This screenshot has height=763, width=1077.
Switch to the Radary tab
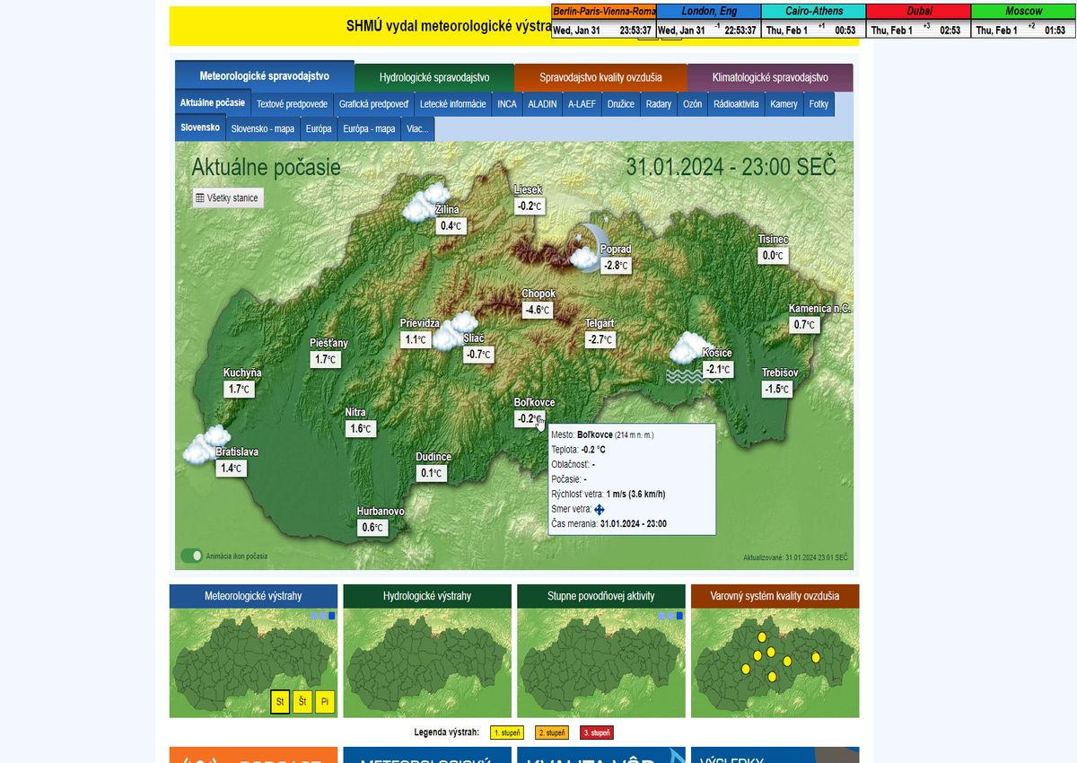tap(658, 104)
